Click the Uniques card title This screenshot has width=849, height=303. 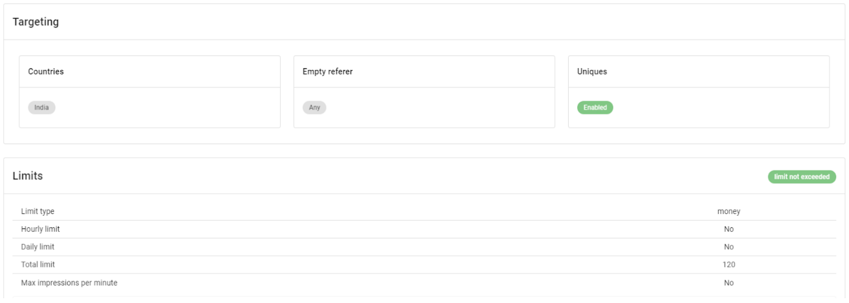click(x=592, y=72)
